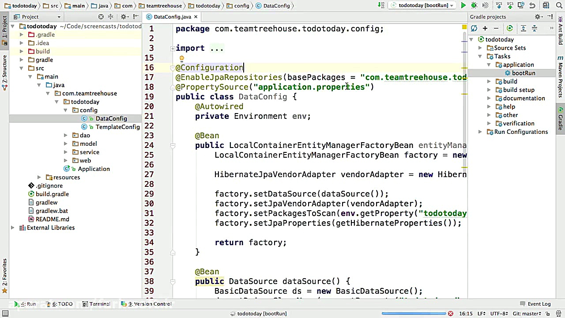Open the Version Control tool window
This screenshot has width=565, height=318.
(147, 304)
